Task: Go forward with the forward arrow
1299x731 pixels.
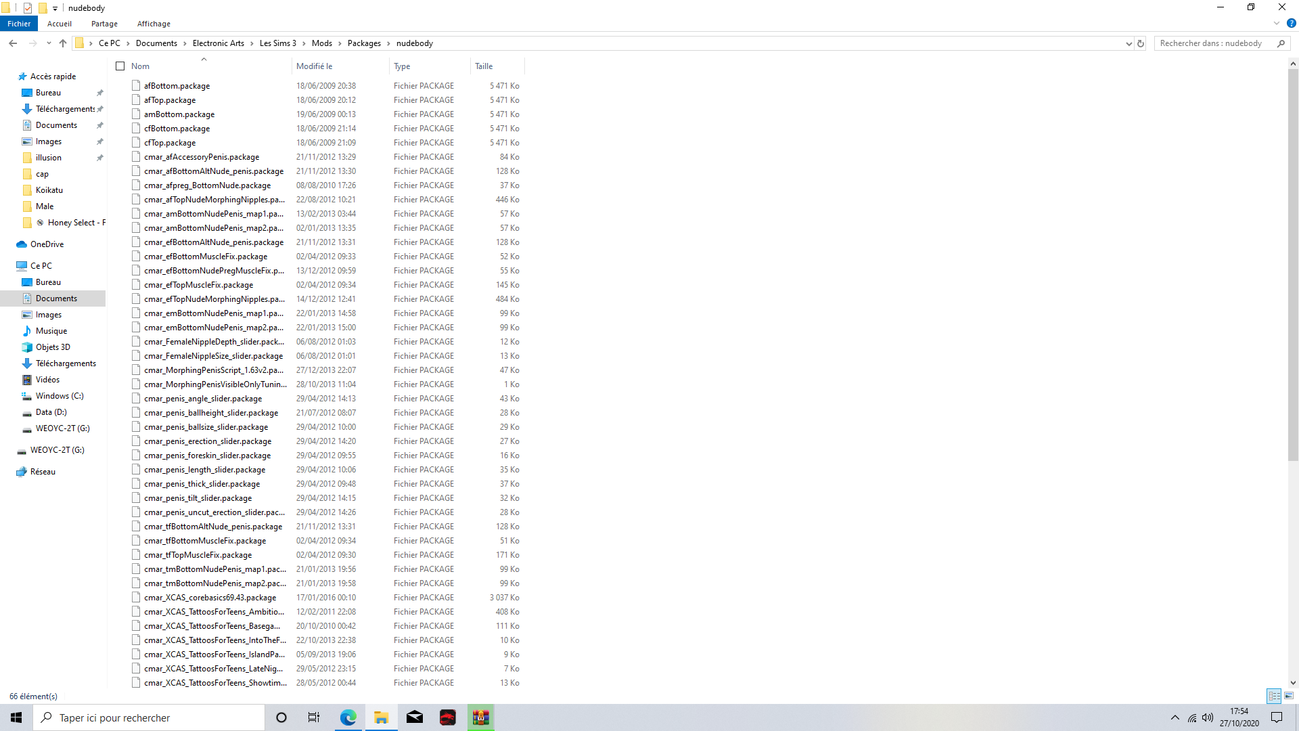Action: (x=32, y=43)
